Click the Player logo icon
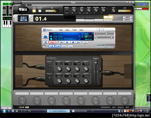This screenshot has width=151, height=118. [44, 30]
